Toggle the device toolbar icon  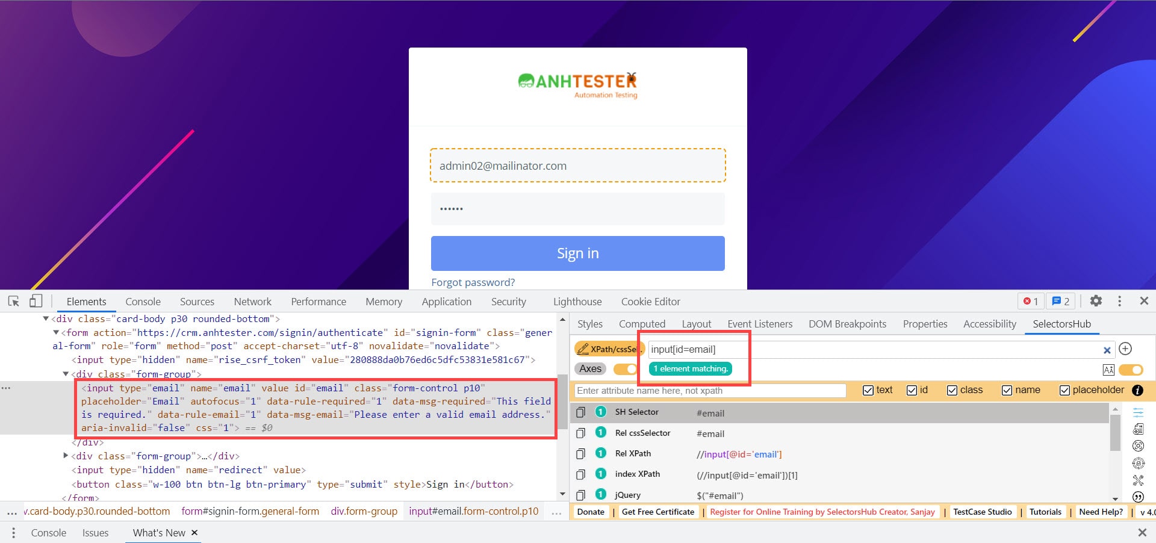(x=36, y=301)
